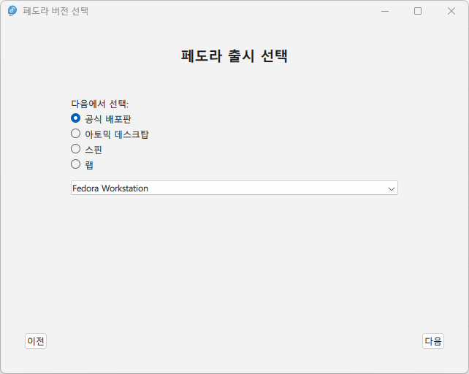
Task: Click the 다음 button
Action: tap(432, 341)
